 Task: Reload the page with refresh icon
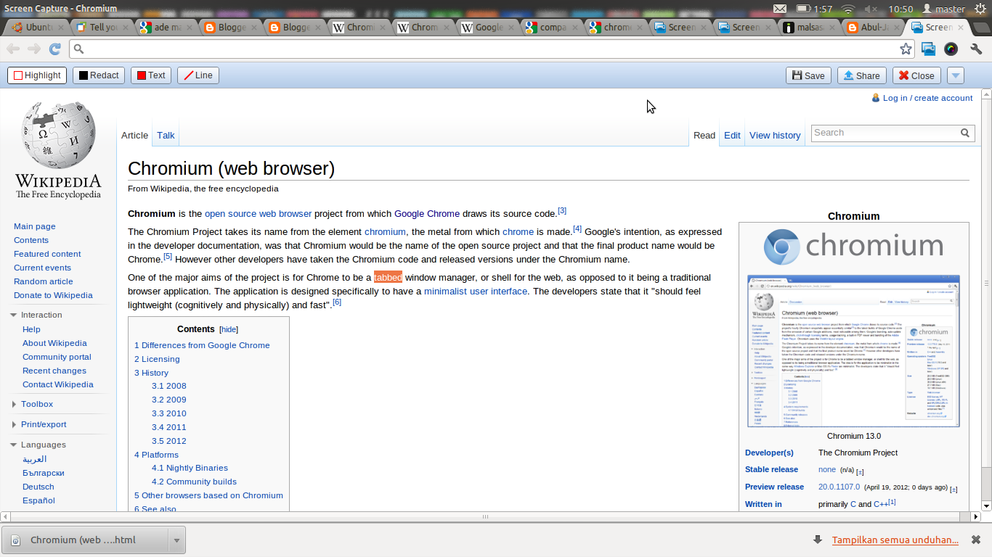click(54, 49)
